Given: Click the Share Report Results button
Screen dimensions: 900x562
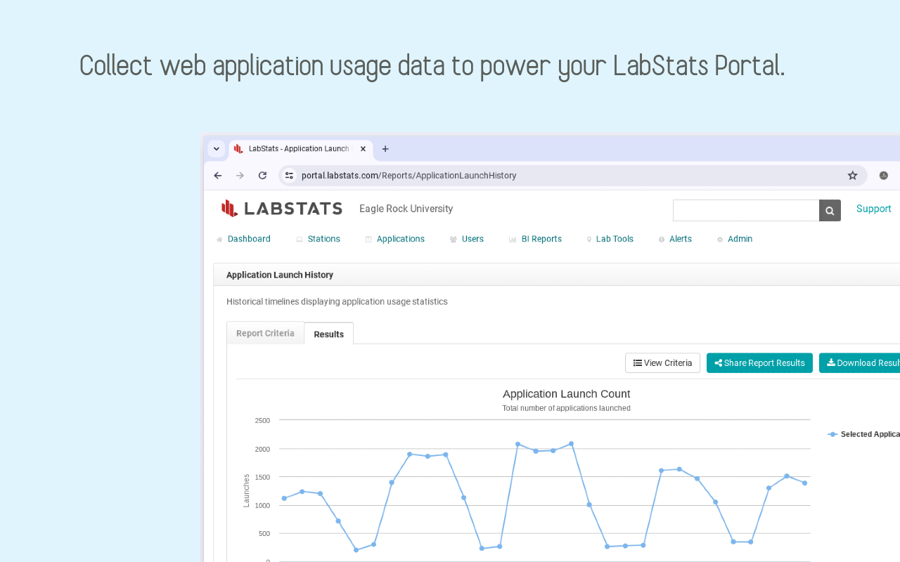Looking at the screenshot, I should 759,362.
